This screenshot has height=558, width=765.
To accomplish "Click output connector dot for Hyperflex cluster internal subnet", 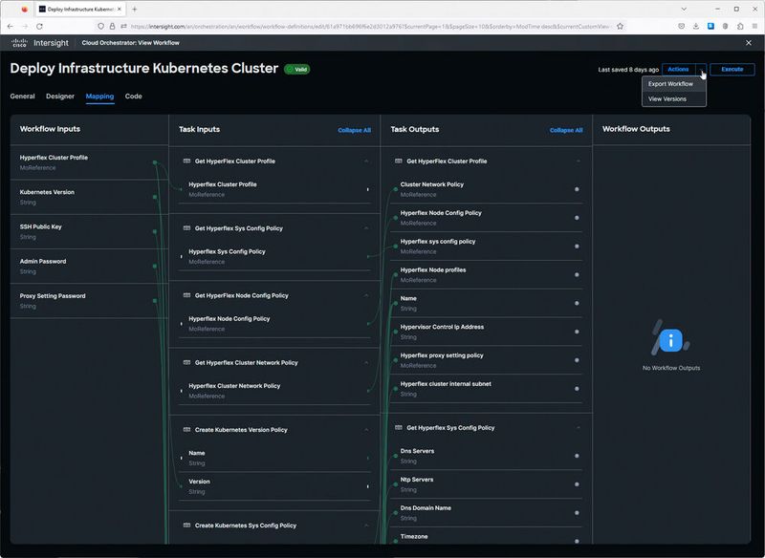I will click(577, 389).
